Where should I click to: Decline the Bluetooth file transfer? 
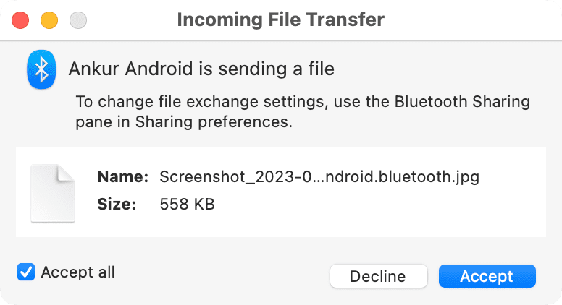(x=379, y=276)
